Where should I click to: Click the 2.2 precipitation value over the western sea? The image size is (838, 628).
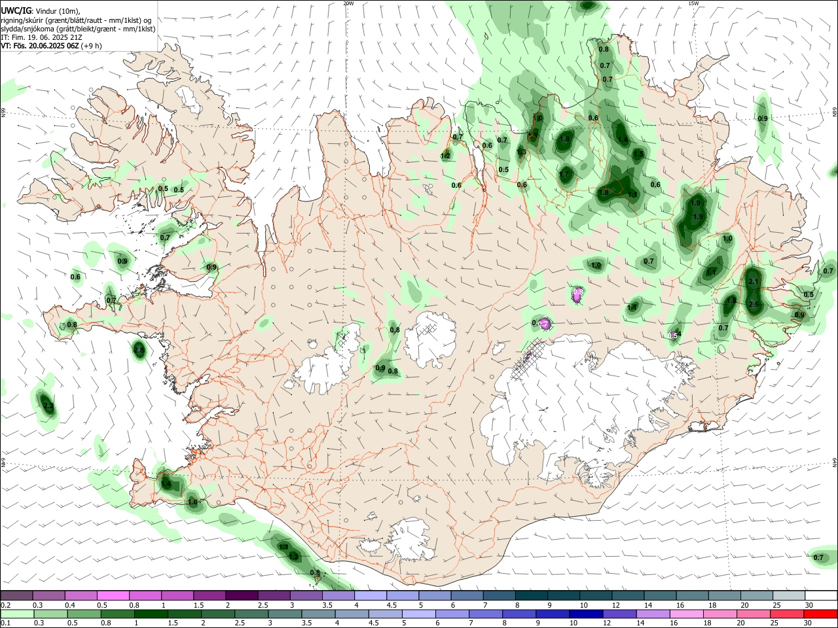point(48,406)
